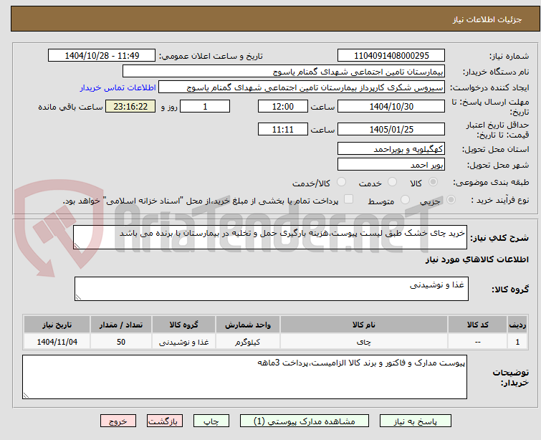This screenshot has width=541, height=440.
Task: Click the شهر محل تحویل field
Action: point(391,165)
